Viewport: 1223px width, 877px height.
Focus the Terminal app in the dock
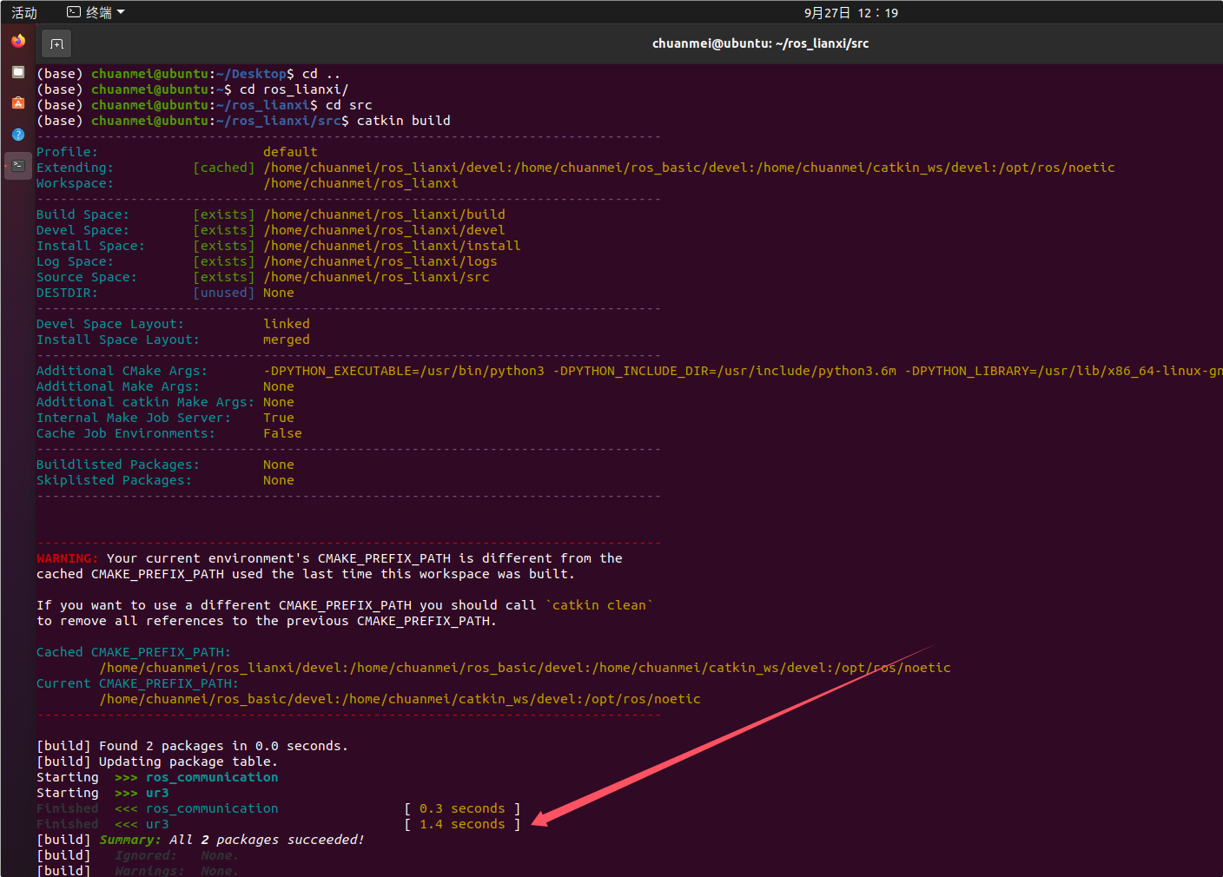(x=17, y=165)
